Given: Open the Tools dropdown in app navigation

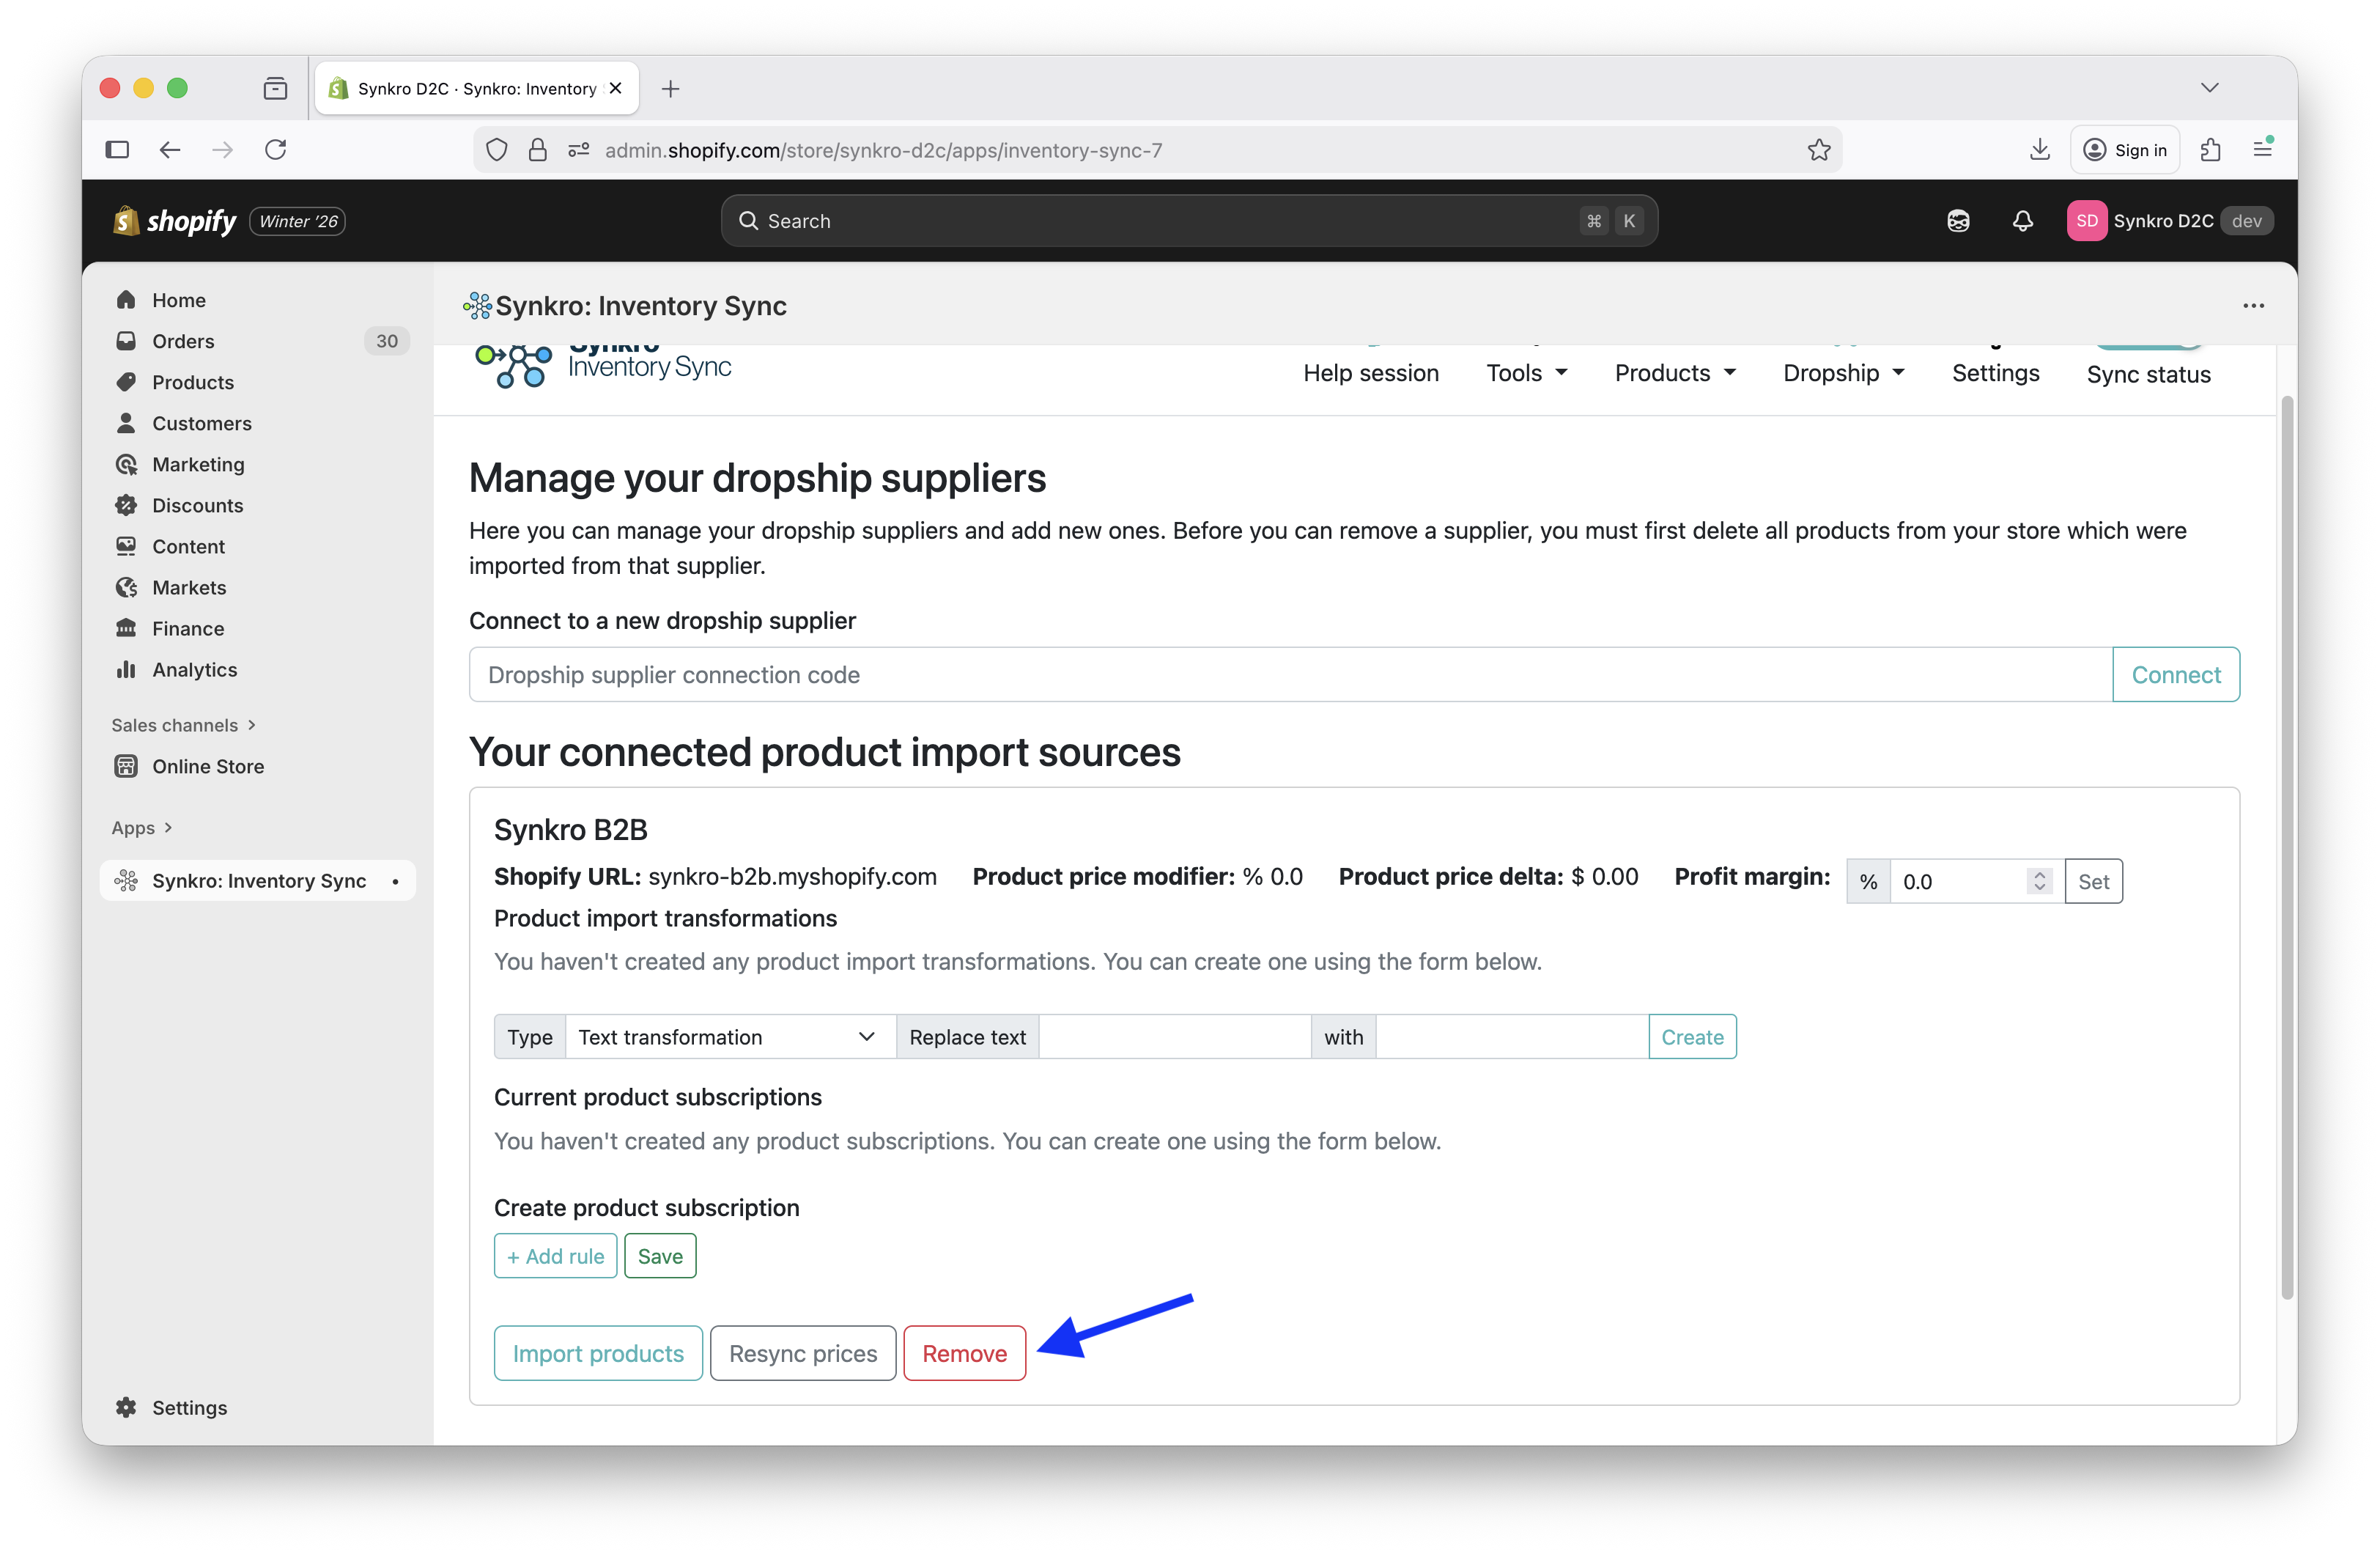Looking at the screenshot, I should (x=1526, y=372).
